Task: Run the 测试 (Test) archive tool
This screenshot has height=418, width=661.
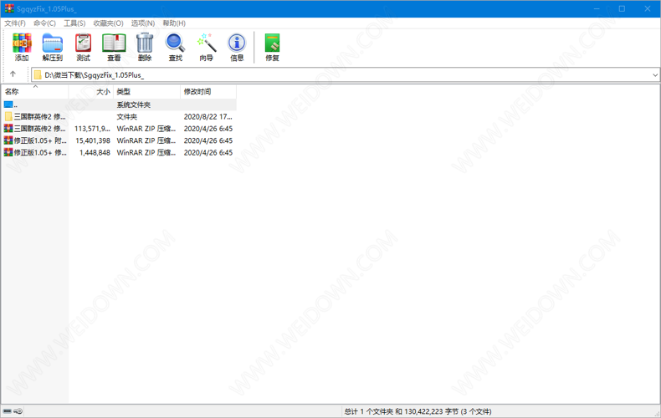Action: (x=83, y=43)
